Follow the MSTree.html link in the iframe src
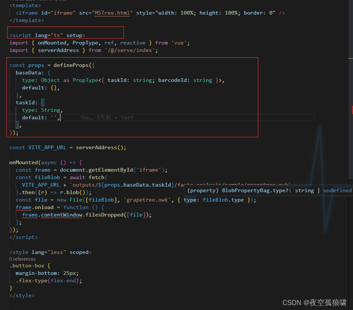 [112, 12]
